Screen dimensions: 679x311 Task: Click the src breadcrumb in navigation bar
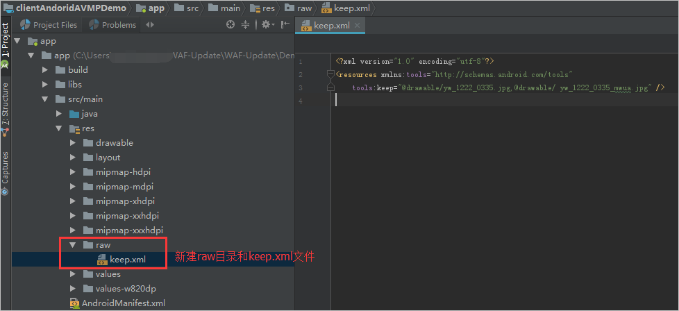[187, 8]
